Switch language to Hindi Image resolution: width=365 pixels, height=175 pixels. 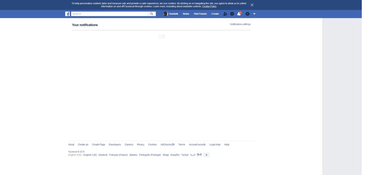coord(199,155)
